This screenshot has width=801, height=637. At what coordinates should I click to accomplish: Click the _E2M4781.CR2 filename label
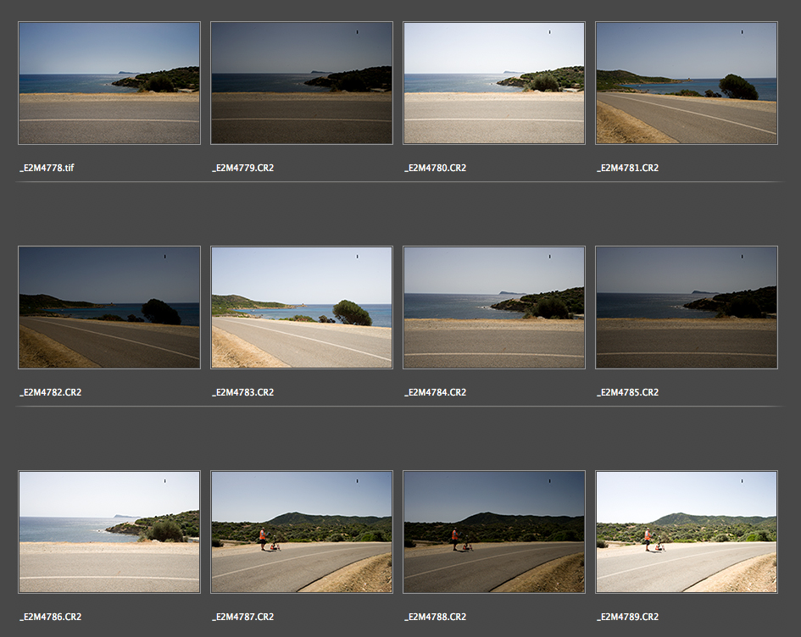point(627,168)
